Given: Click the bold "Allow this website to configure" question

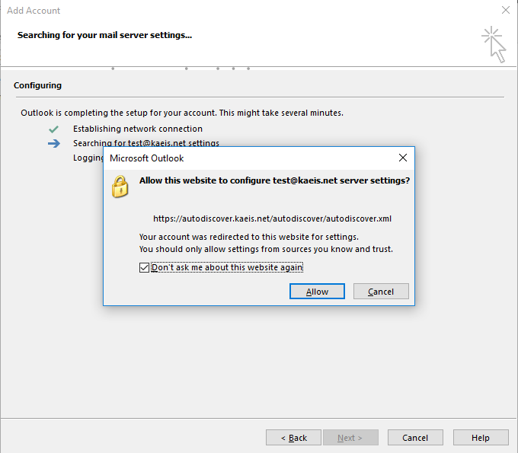Looking at the screenshot, I should tap(274, 181).
